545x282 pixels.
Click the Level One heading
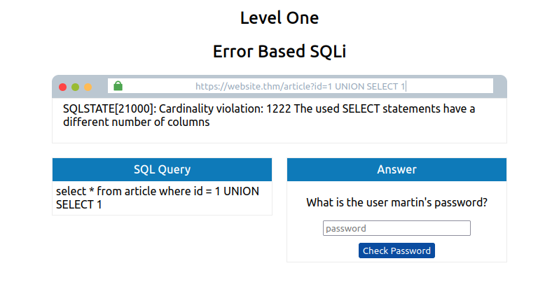click(x=280, y=18)
